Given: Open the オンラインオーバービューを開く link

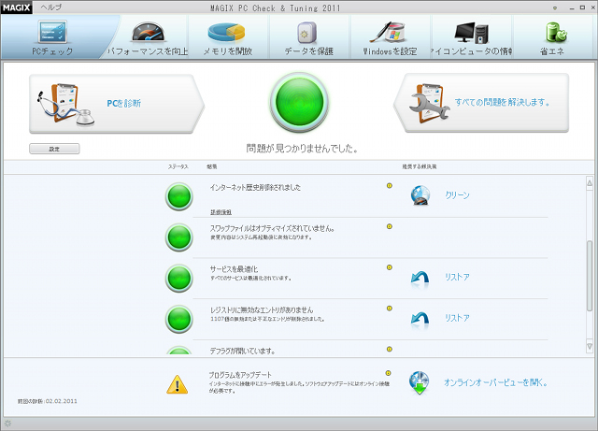Looking at the screenshot, I should (x=496, y=382).
